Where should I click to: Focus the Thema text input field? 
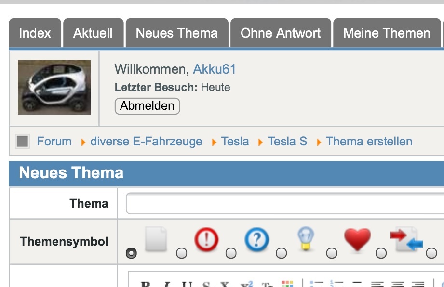pos(284,204)
